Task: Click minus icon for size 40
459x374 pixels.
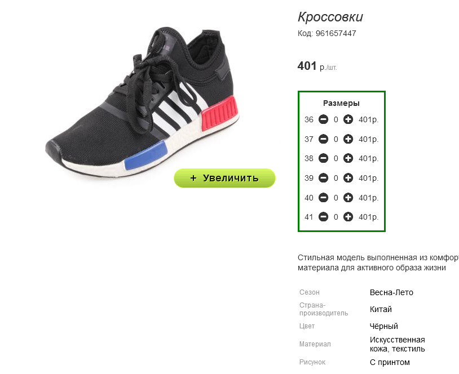Action: click(x=323, y=198)
